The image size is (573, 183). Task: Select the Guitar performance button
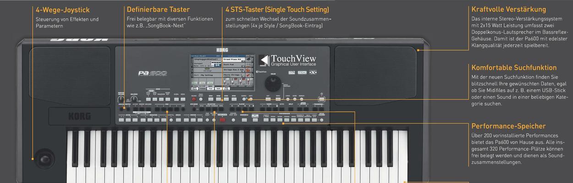pos(280,120)
